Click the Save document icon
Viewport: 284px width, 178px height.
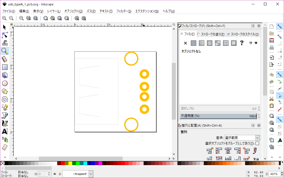(271, 40)
